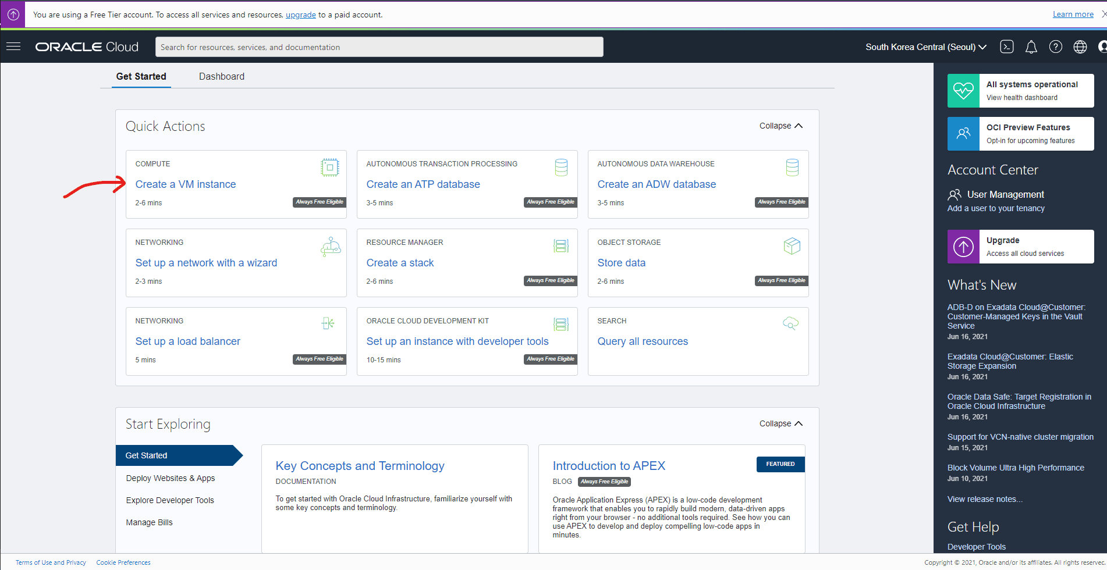Click View release notes link
Viewport: 1107px width, 570px height.
pos(985,499)
